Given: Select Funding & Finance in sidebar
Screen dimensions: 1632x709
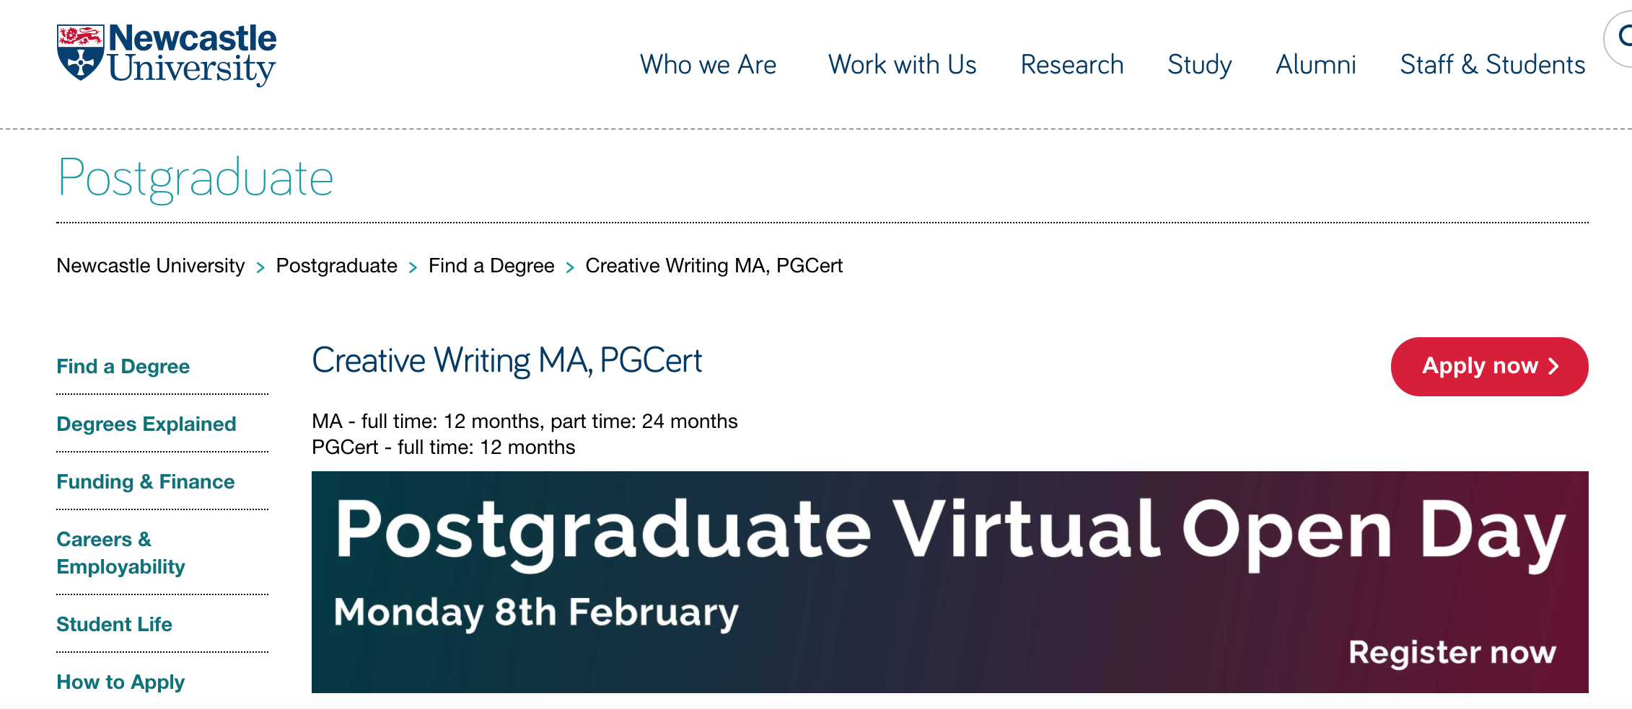Looking at the screenshot, I should [146, 482].
